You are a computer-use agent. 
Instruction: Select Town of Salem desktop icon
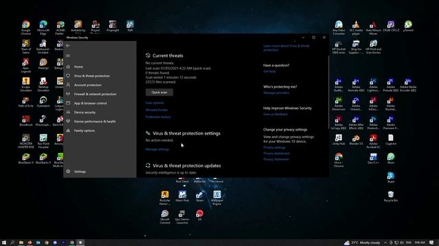pyautogui.click(x=26, y=46)
